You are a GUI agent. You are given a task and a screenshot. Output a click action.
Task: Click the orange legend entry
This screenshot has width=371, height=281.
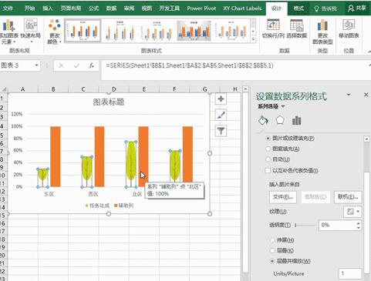[123, 206]
